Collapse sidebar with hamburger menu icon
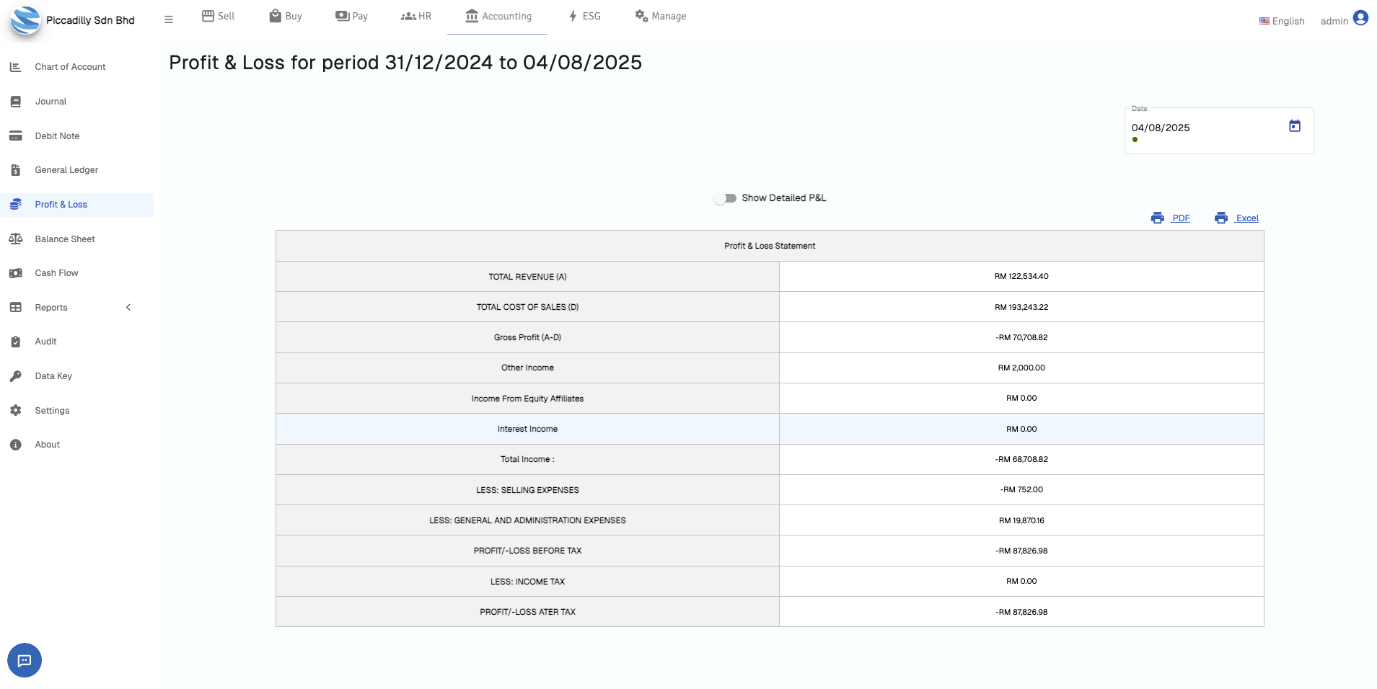 (x=169, y=20)
